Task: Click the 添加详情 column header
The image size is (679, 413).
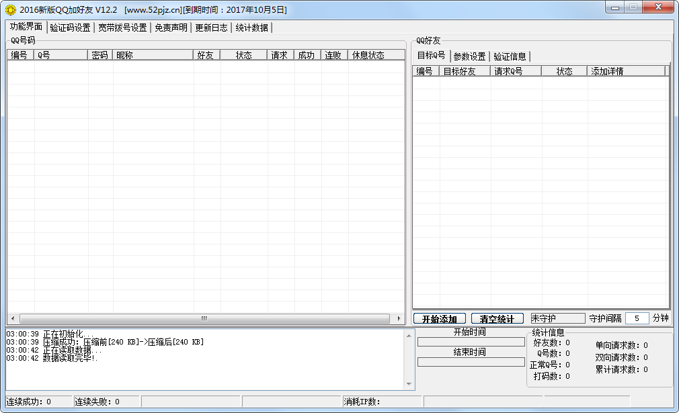Action: [626, 71]
